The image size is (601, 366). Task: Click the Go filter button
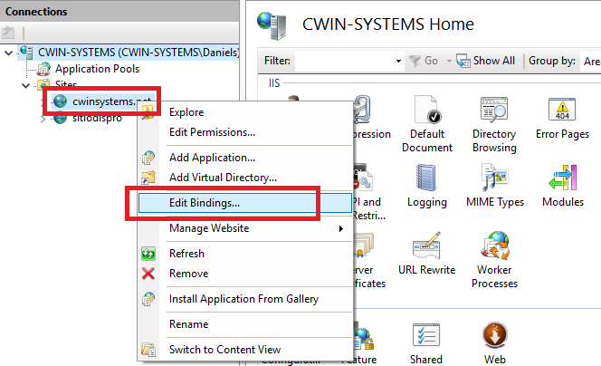(424, 61)
